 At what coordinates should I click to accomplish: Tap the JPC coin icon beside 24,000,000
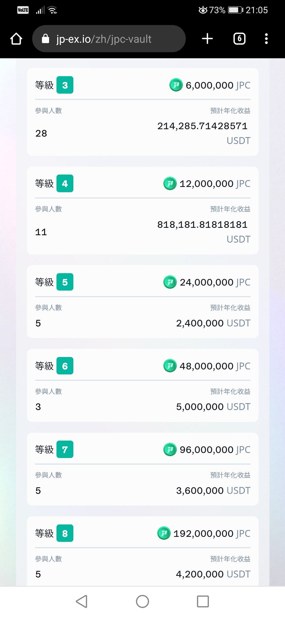(170, 282)
